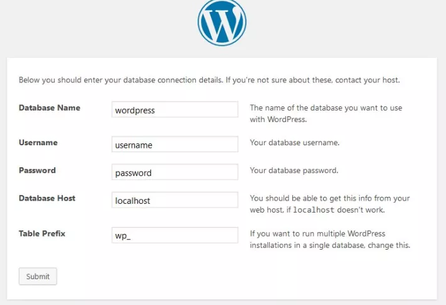The height and width of the screenshot is (305, 446).
Task: Click the 'contact your host' sentence
Action: coord(313,80)
